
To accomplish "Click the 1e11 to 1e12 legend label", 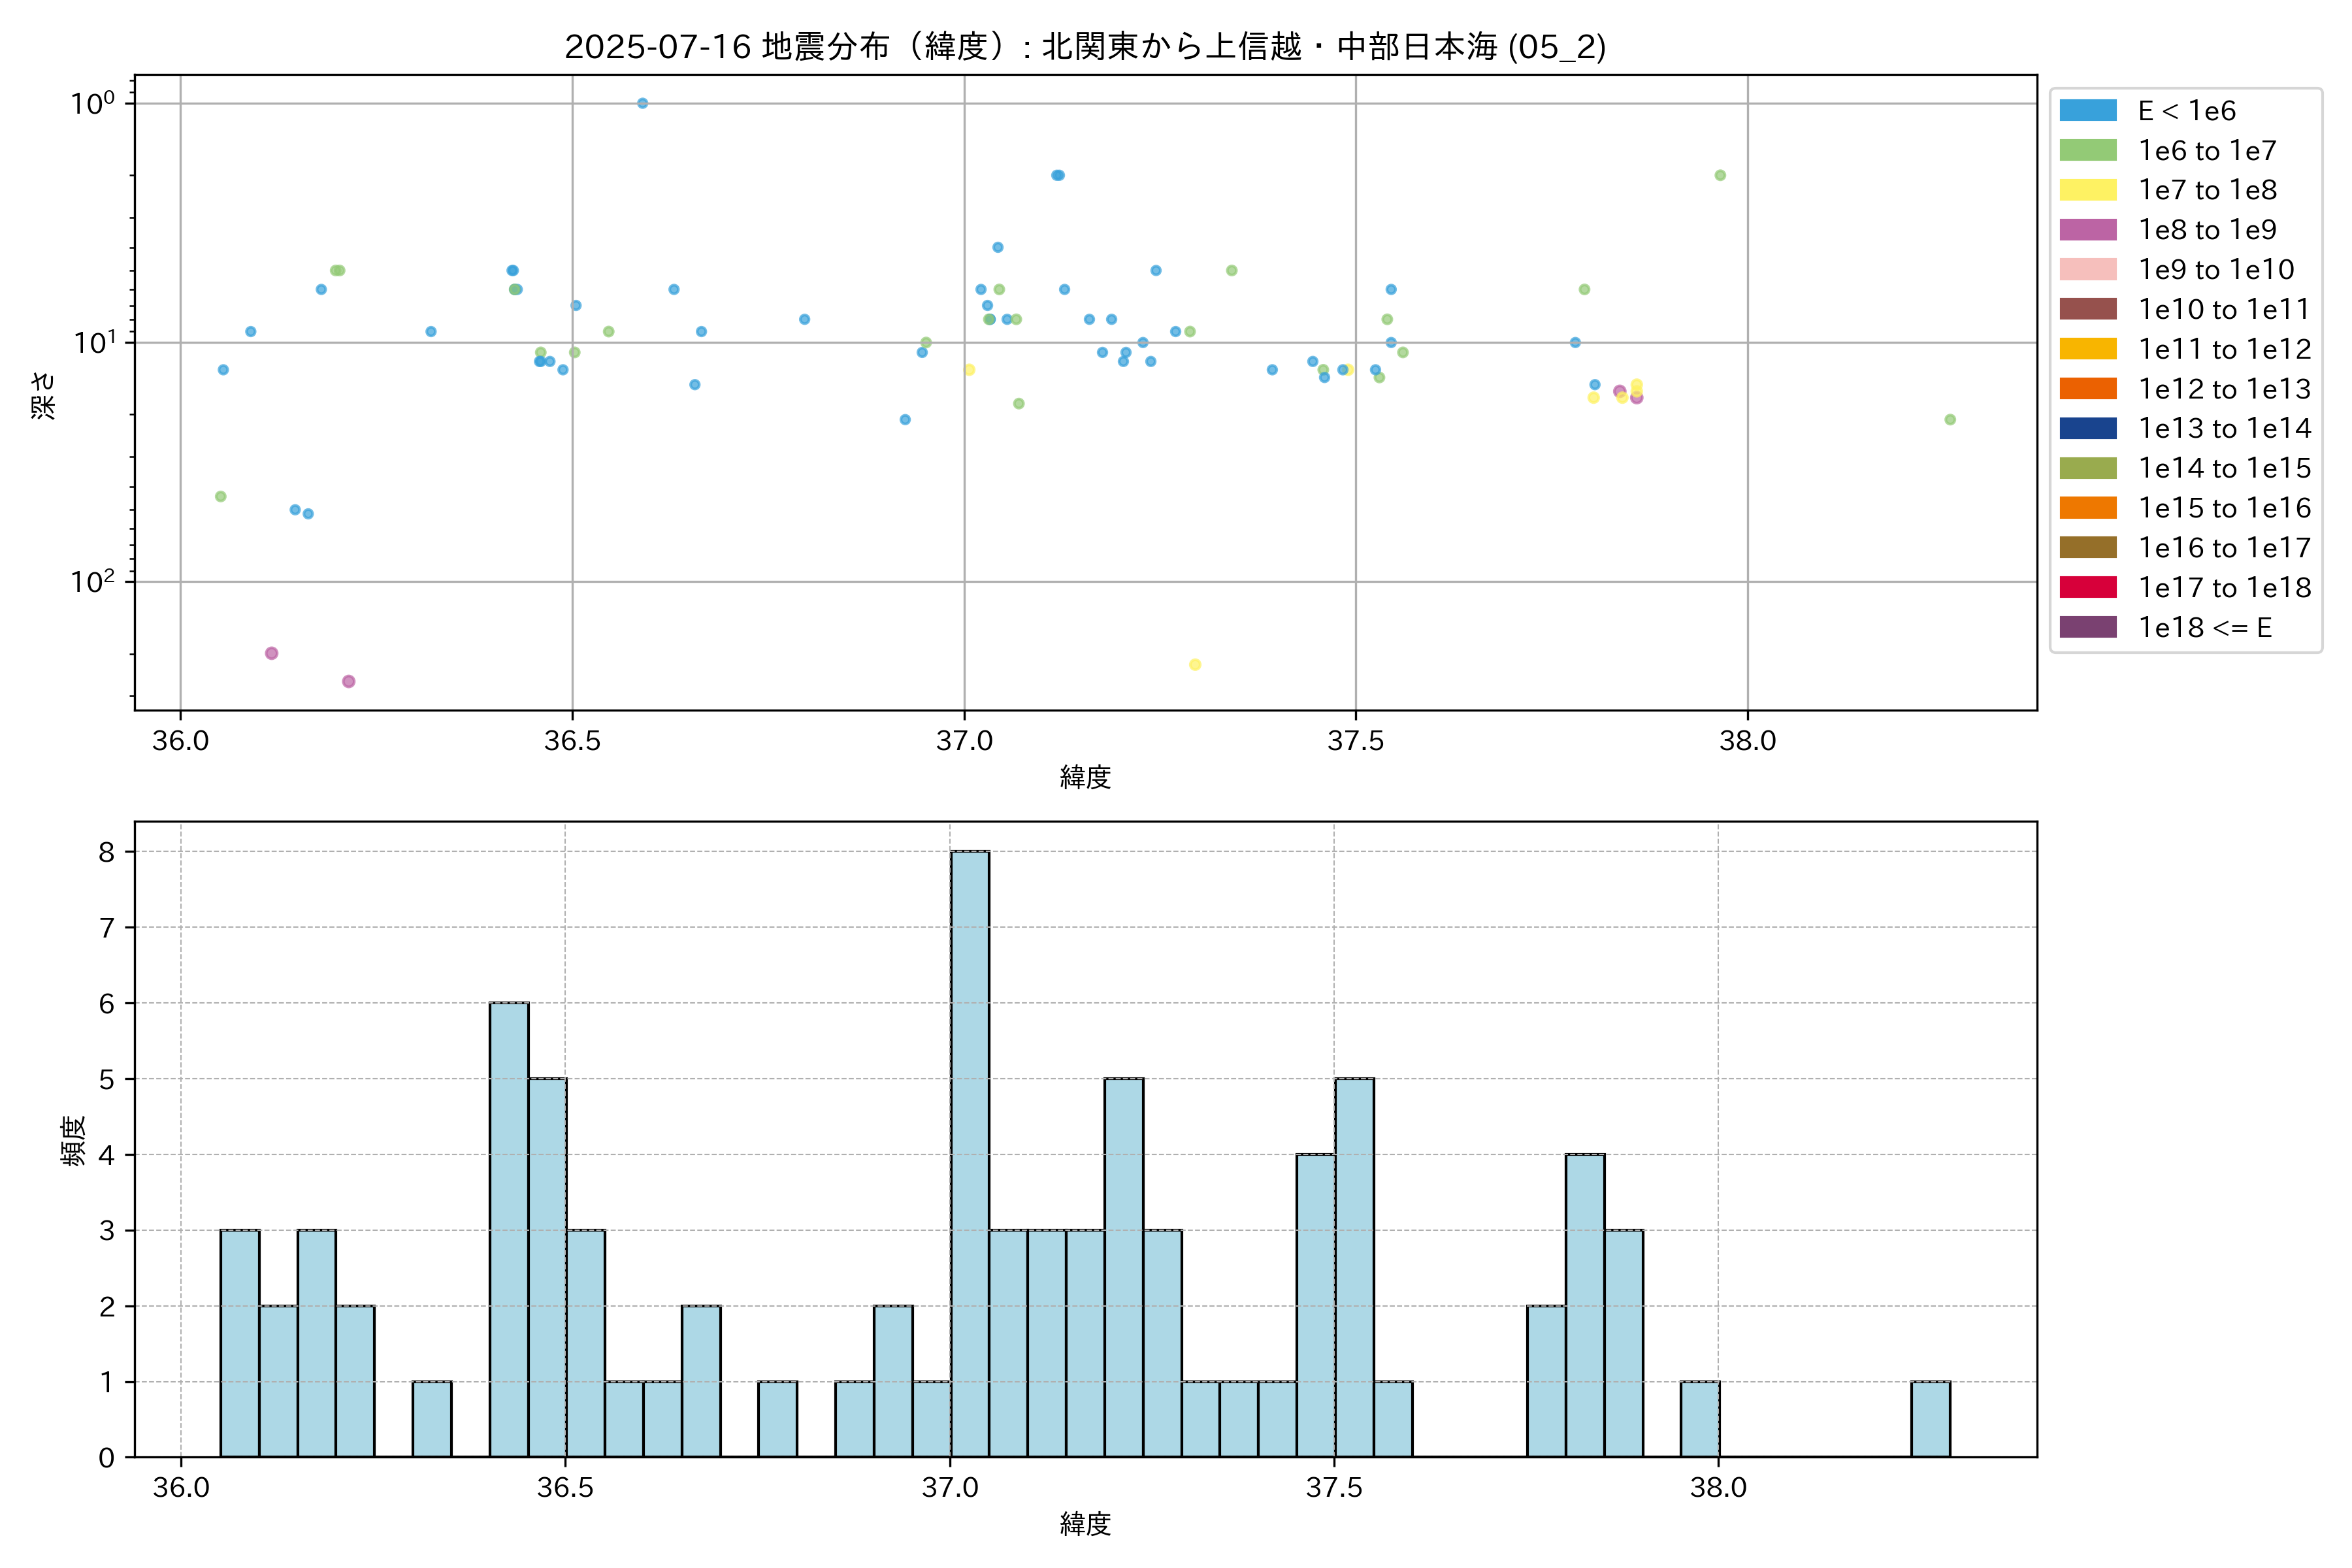I will [x=2224, y=349].
